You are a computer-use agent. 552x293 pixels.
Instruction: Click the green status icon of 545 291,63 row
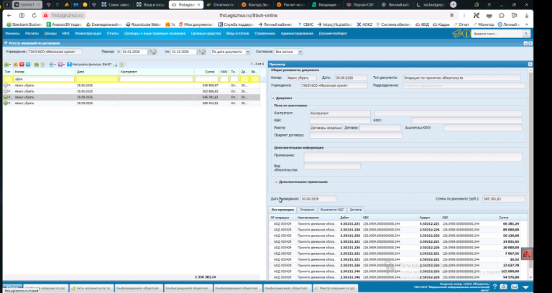click(x=6, y=97)
